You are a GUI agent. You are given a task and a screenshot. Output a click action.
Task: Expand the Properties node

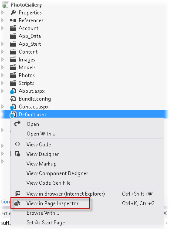click(x=2, y=13)
